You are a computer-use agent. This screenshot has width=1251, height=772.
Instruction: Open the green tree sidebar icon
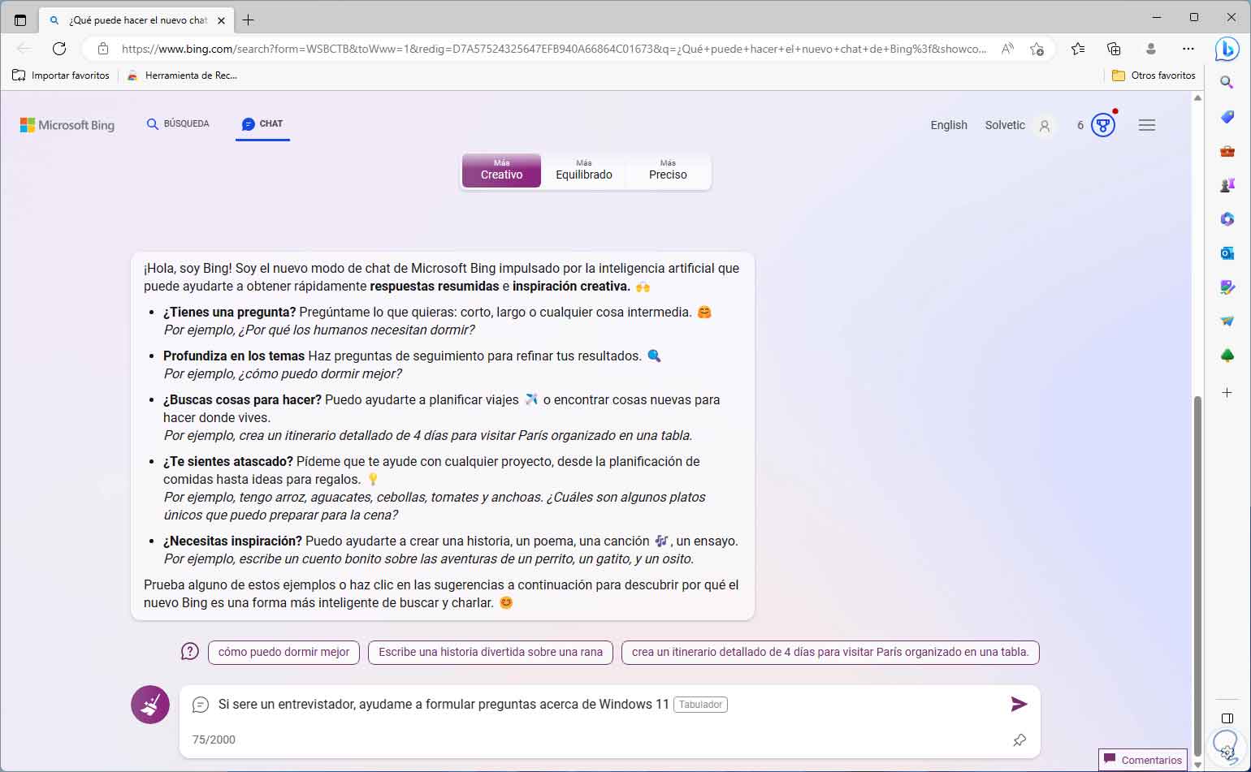1227,356
